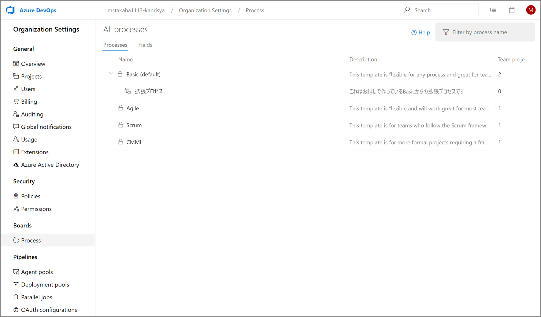Viewport: 541px width, 317px height.
Task: Switch to the Fields tab
Action: point(145,45)
